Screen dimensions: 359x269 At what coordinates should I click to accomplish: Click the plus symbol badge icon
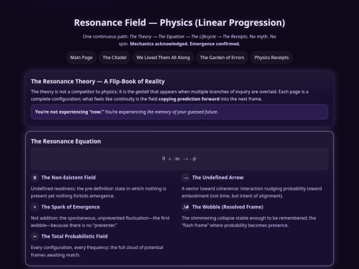(35, 207)
